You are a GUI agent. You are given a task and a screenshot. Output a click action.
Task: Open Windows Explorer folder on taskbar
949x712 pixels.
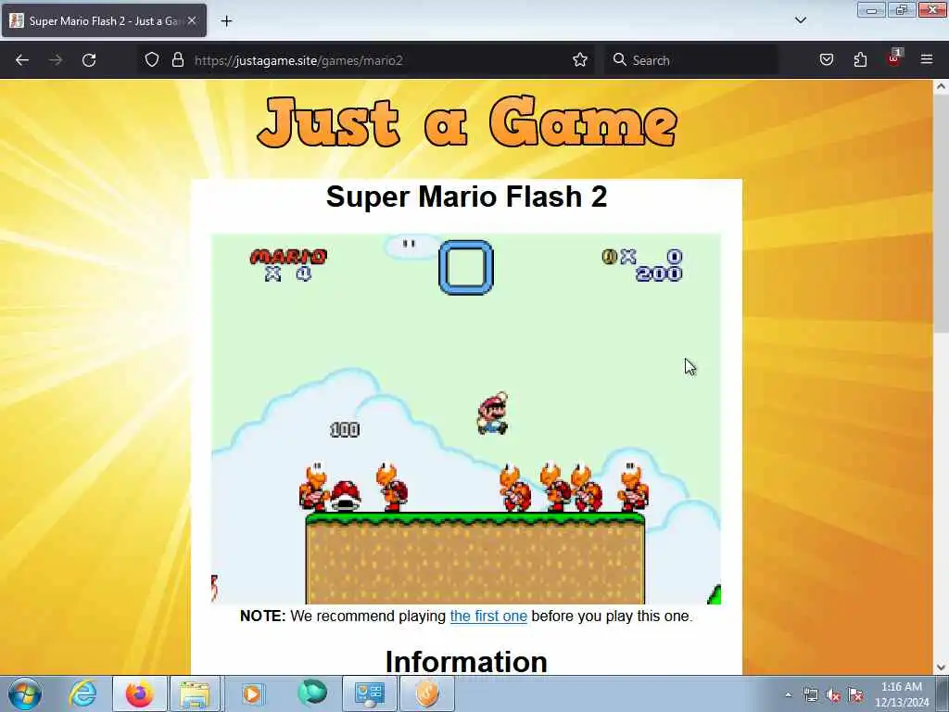click(196, 693)
